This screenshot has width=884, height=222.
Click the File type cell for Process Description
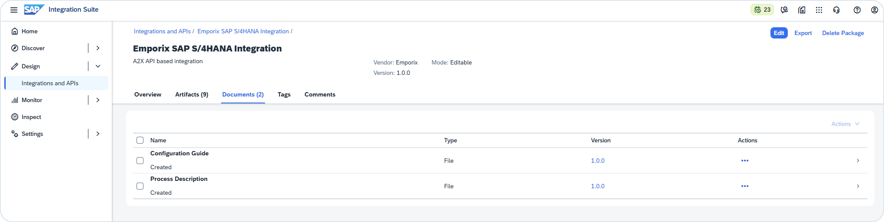pyautogui.click(x=449, y=186)
